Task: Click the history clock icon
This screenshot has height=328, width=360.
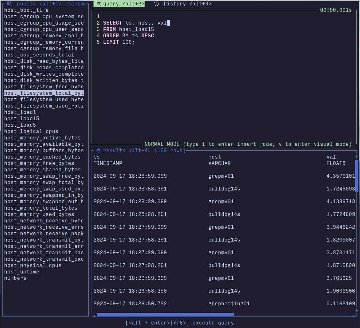Action: tap(156, 4)
